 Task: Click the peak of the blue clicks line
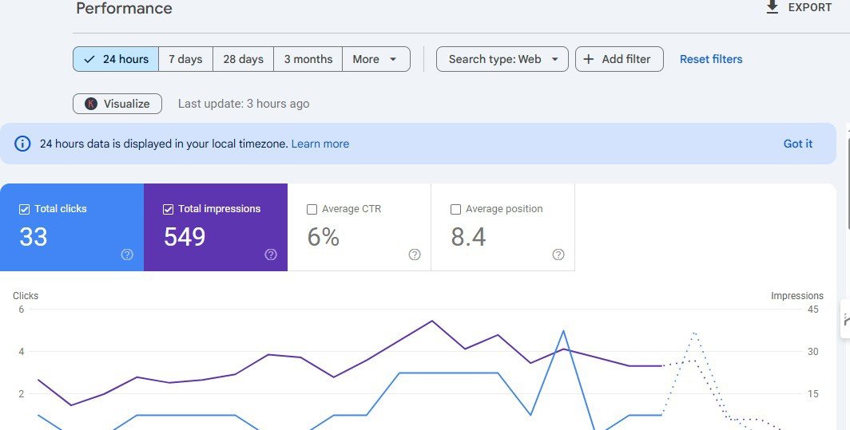pos(564,330)
